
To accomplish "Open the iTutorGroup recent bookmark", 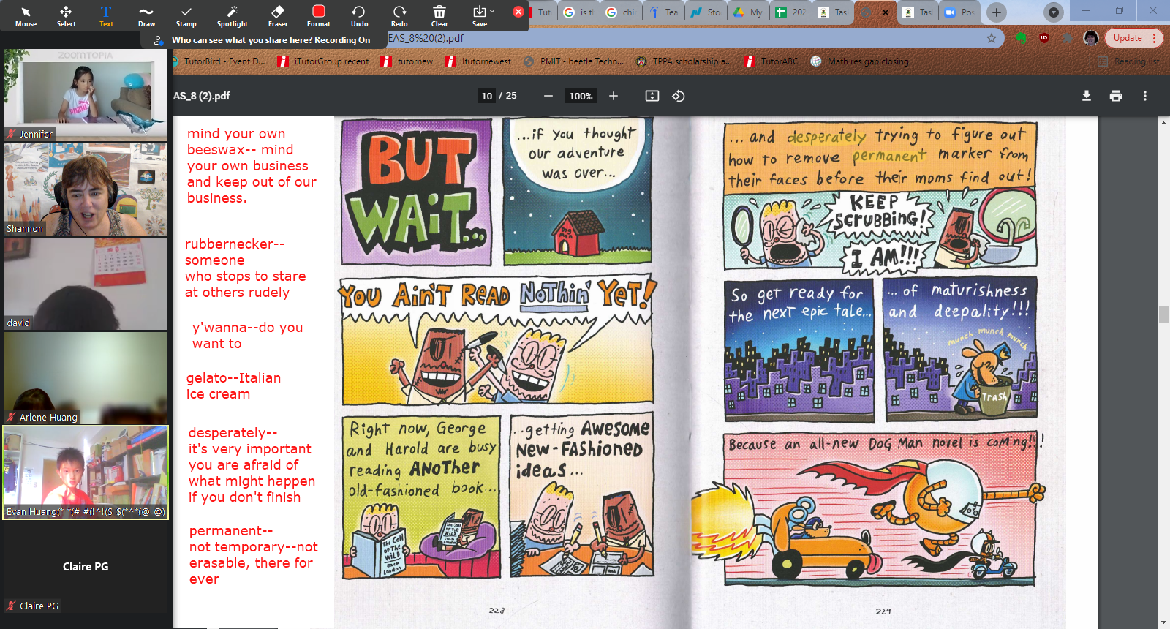I will (x=323, y=61).
